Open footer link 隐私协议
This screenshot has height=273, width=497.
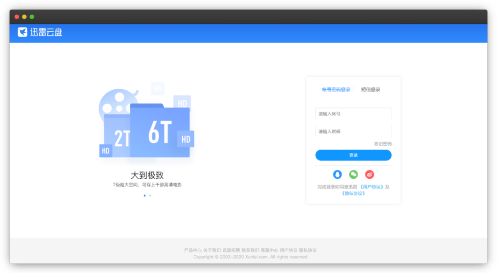[308, 250]
